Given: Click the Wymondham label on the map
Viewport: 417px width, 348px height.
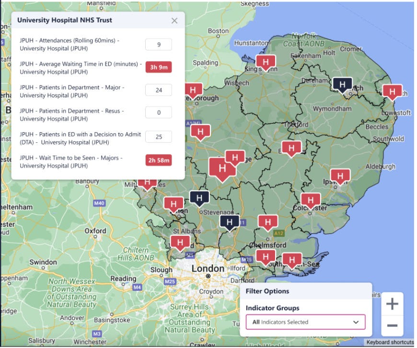Looking at the screenshot, I should point(332,109).
